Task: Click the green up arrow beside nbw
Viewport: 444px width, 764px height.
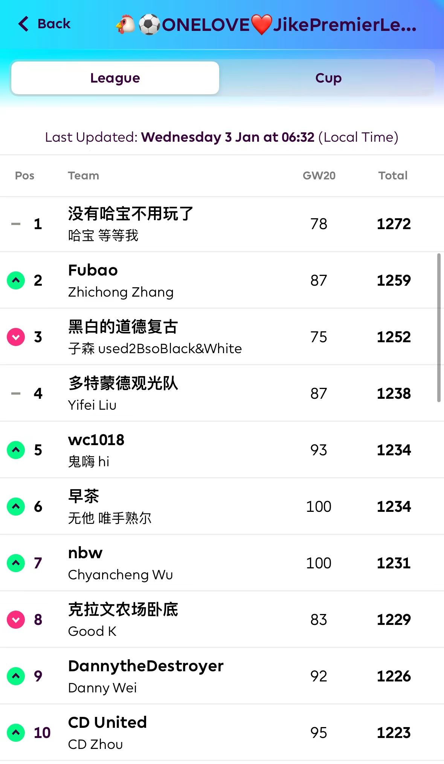Action: [16, 563]
